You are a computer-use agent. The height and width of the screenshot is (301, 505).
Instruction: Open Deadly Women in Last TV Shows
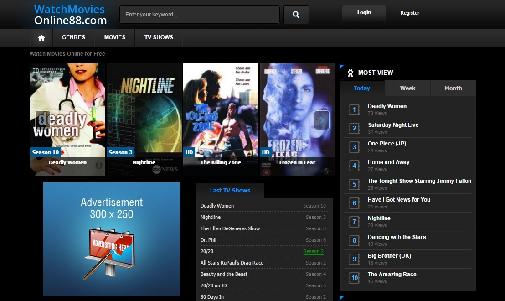point(217,206)
